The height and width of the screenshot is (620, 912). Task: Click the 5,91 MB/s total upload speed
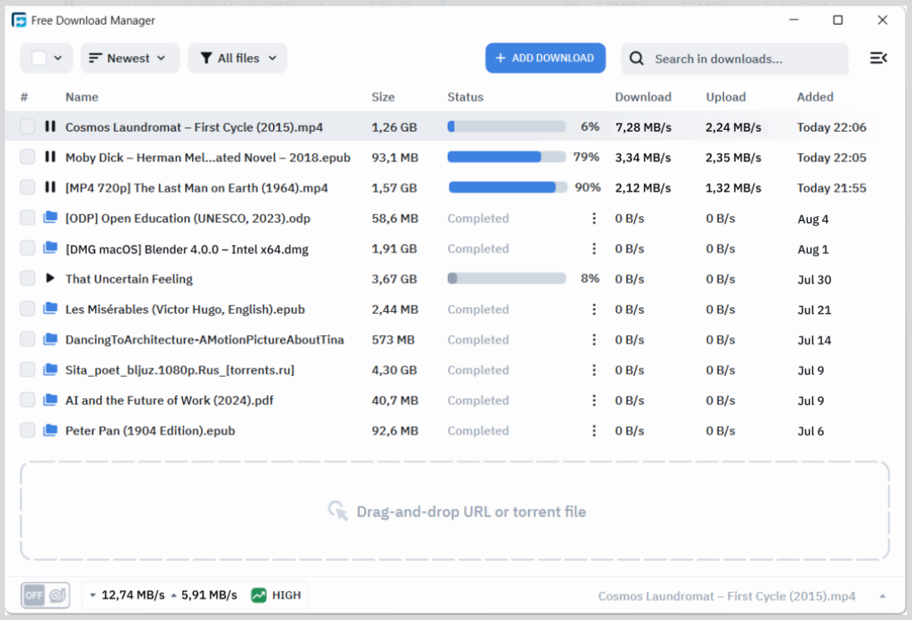[209, 595]
